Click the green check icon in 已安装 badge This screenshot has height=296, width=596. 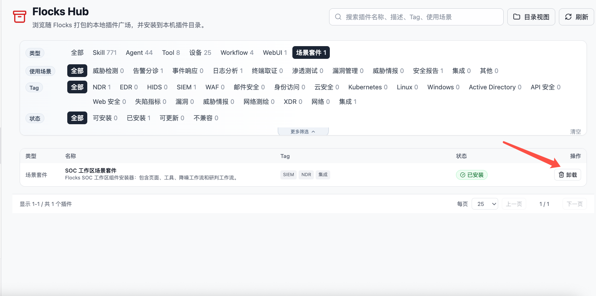click(x=463, y=175)
